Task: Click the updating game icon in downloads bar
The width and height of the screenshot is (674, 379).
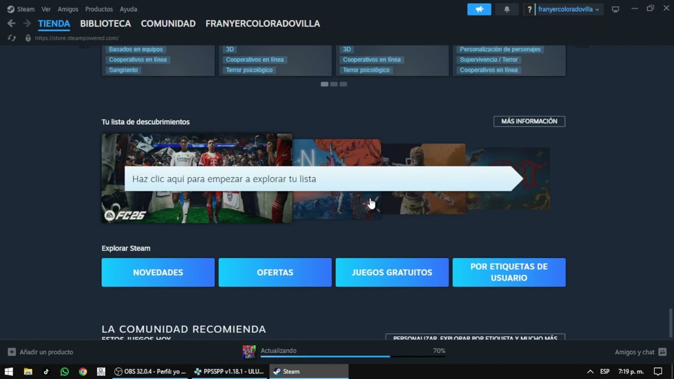Action: coord(249,352)
